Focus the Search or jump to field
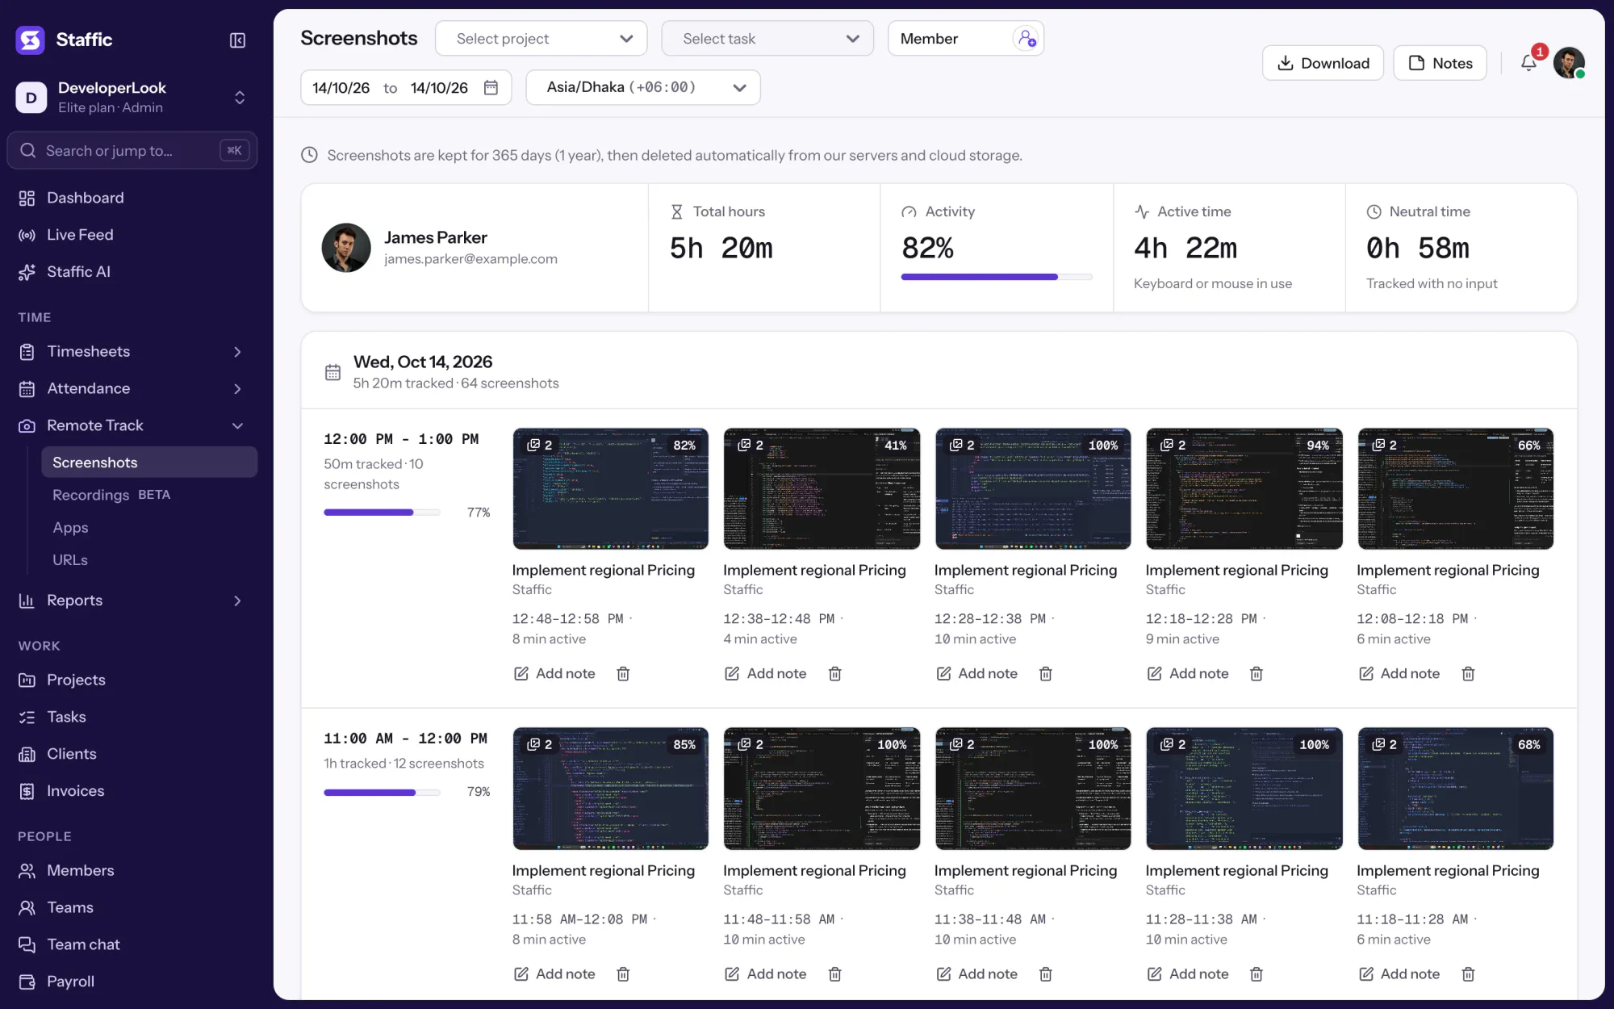Image resolution: width=1614 pixels, height=1009 pixels. [x=132, y=151]
